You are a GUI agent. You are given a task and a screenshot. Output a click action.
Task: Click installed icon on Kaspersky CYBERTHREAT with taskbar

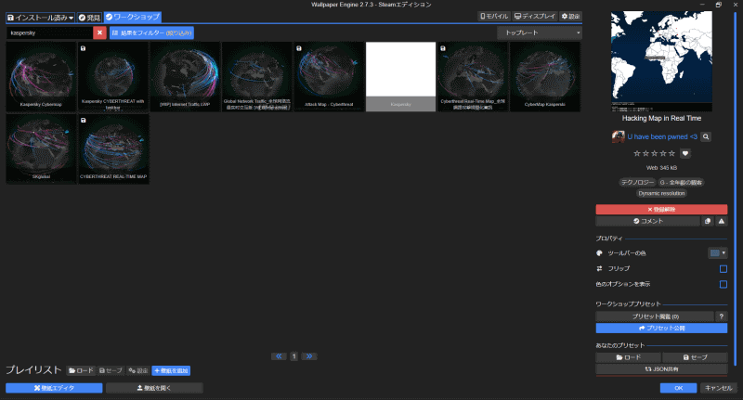click(83, 48)
